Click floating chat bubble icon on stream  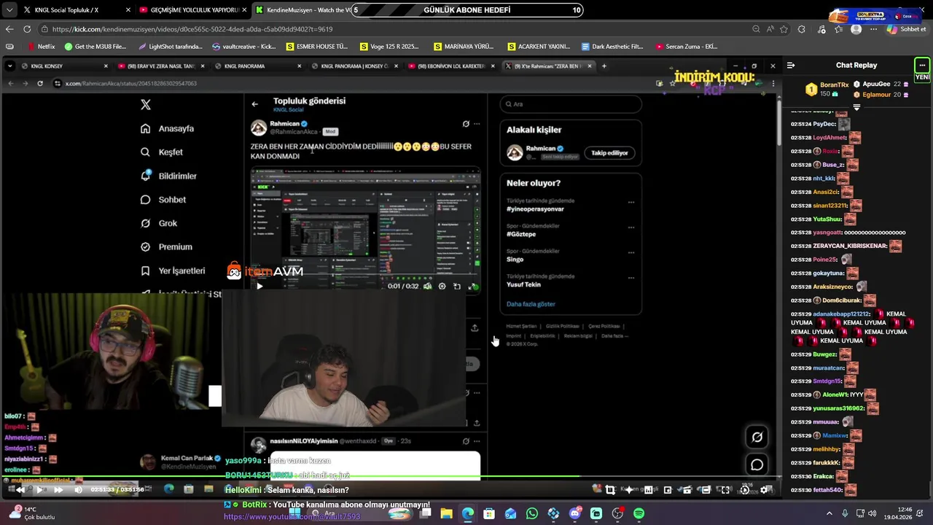coord(757,464)
